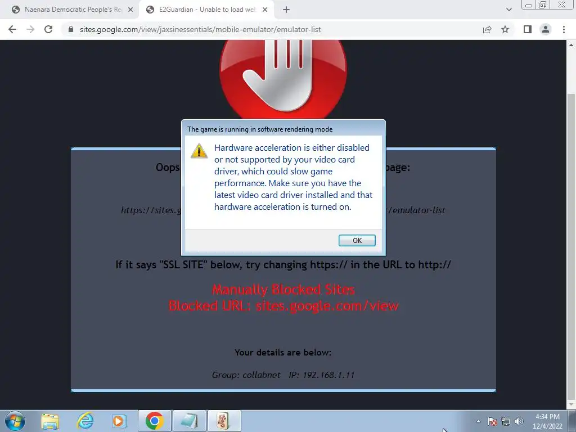
Task: Reload the page with the refresh icon
Action: [48, 29]
